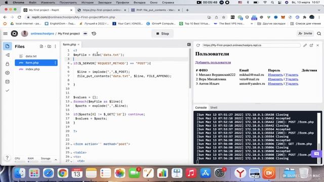Collapse the if block at line 4
This screenshot has height=182, width=324.
(x=71, y=64)
